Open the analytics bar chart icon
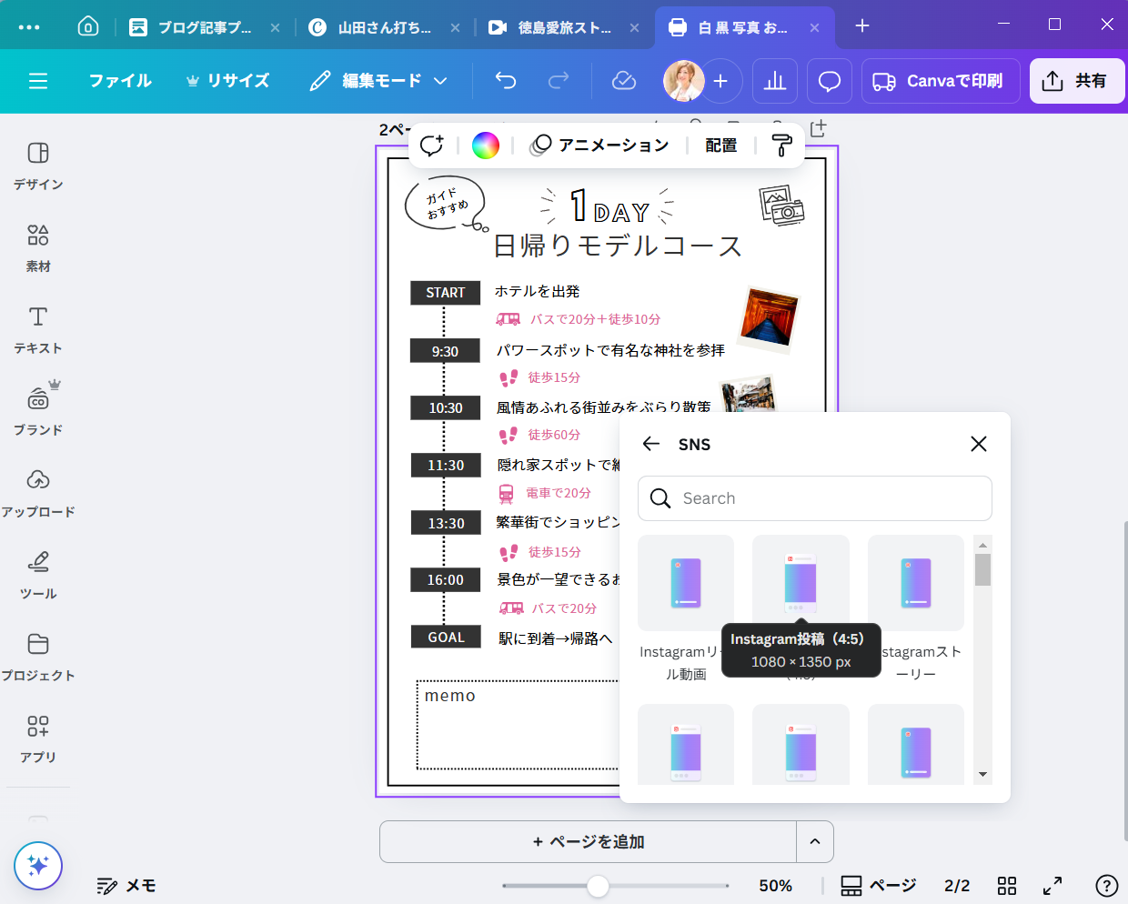This screenshot has height=904, width=1128. (x=775, y=81)
